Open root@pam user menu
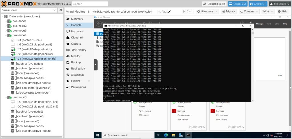Image resolution: width=292 pixels, height=139 pixels. (x=280, y=4)
